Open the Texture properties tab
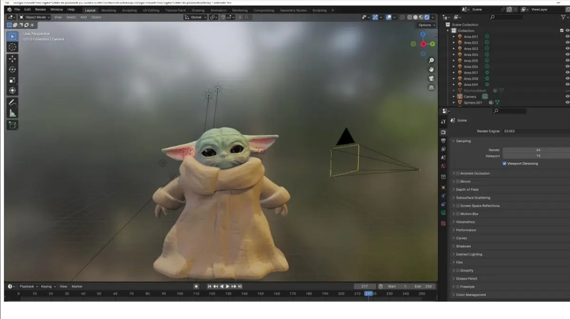The image size is (570, 319). 443,223
